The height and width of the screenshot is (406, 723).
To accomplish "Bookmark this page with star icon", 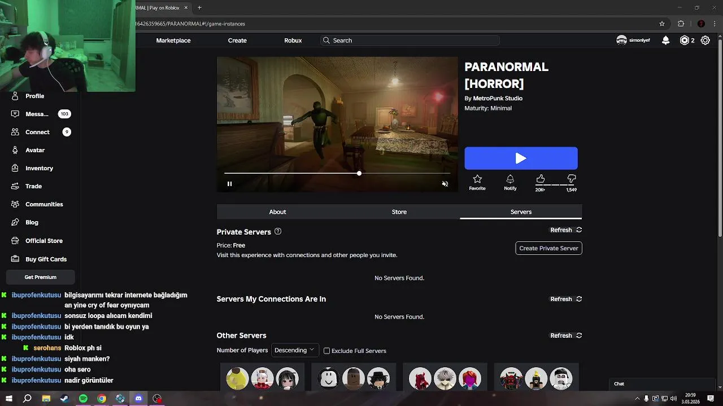I will tap(662, 24).
